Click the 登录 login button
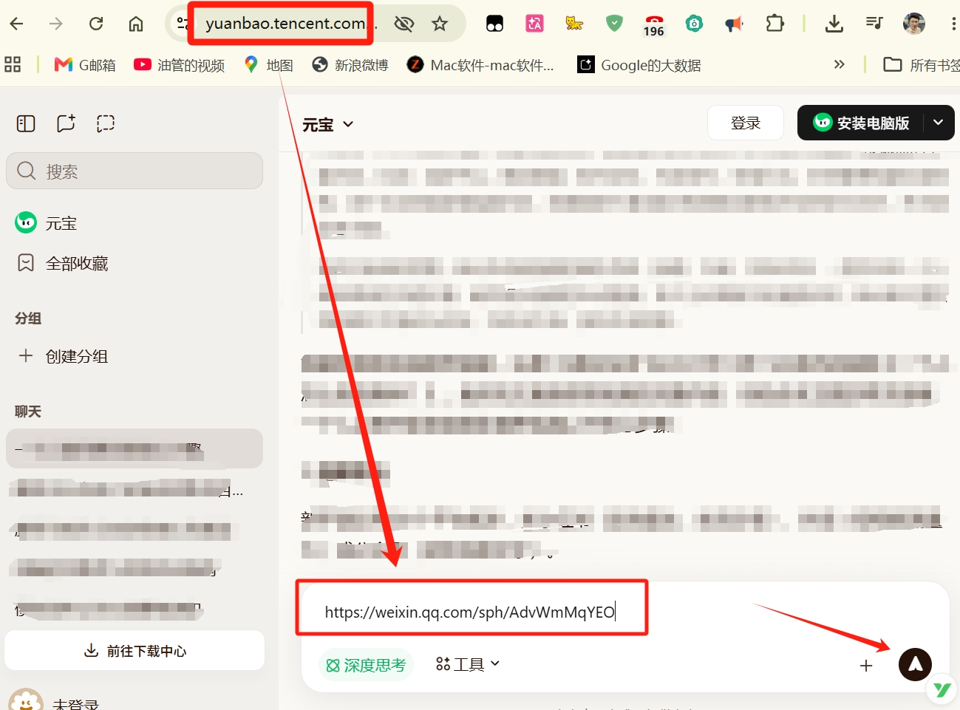960x710 pixels. [x=746, y=123]
